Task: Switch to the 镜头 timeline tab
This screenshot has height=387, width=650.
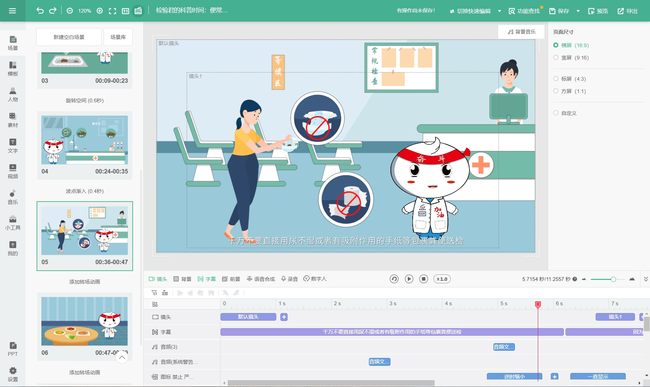Action: 158,279
